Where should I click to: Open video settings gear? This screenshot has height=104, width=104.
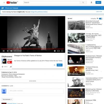pyautogui.click(x=55, y=51)
